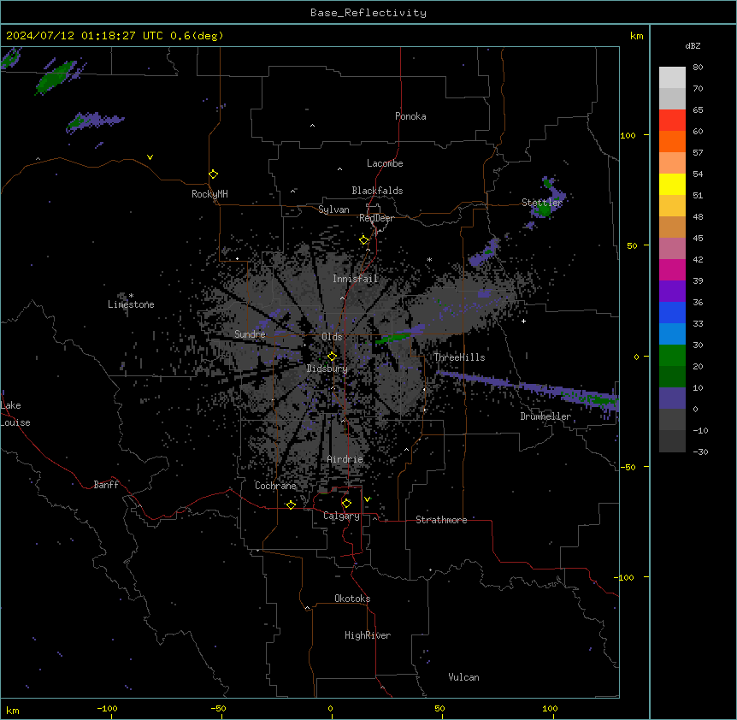Click the yellow diamond marker below Cochrane label
The image size is (737, 720).
(x=291, y=505)
